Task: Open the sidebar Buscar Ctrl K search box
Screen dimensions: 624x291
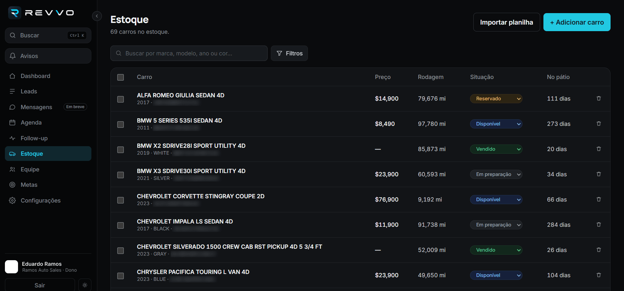Action: tap(48, 35)
